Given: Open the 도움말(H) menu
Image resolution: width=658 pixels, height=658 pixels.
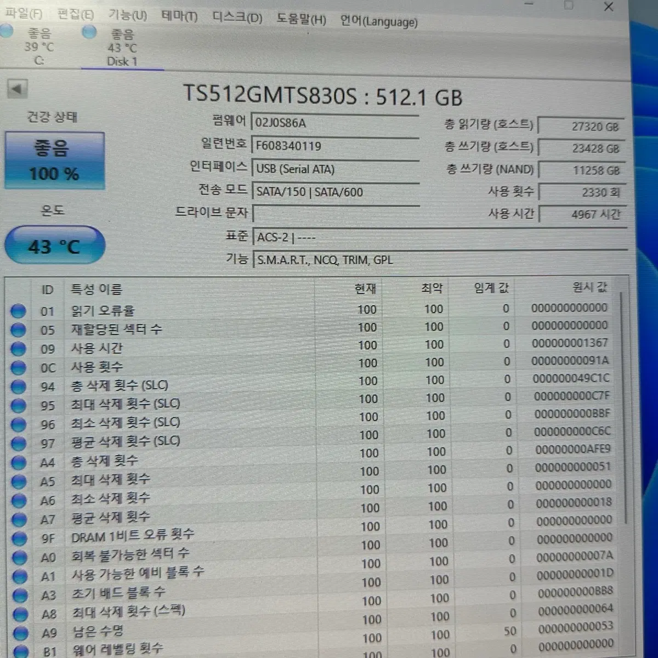Looking at the screenshot, I should (x=301, y=20).
